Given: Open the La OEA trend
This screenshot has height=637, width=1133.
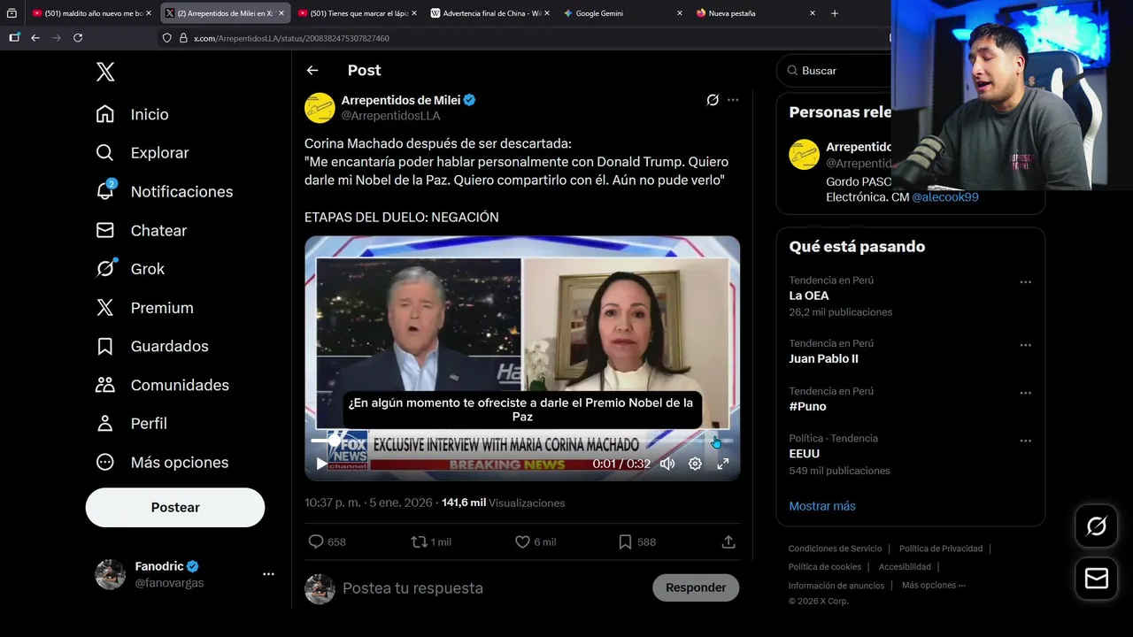Looking at the screenshot, I should [x=809, y=295].
